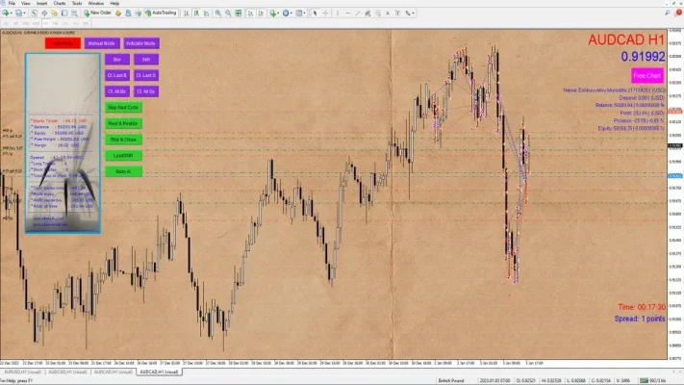Open the Window menu

click(x=96, y=4)
